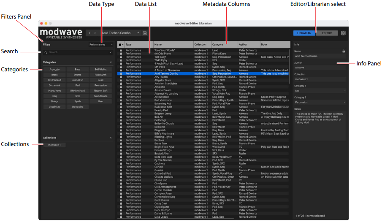This screenshot has height=222, width=382.
Task: Switch to the LIBRARIAN tab
Action: [x=304, y=33]
